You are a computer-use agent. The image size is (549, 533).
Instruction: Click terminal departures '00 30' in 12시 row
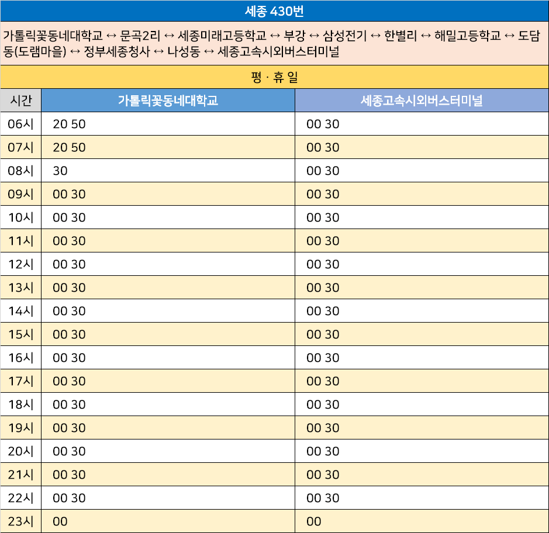click(323, 264)
